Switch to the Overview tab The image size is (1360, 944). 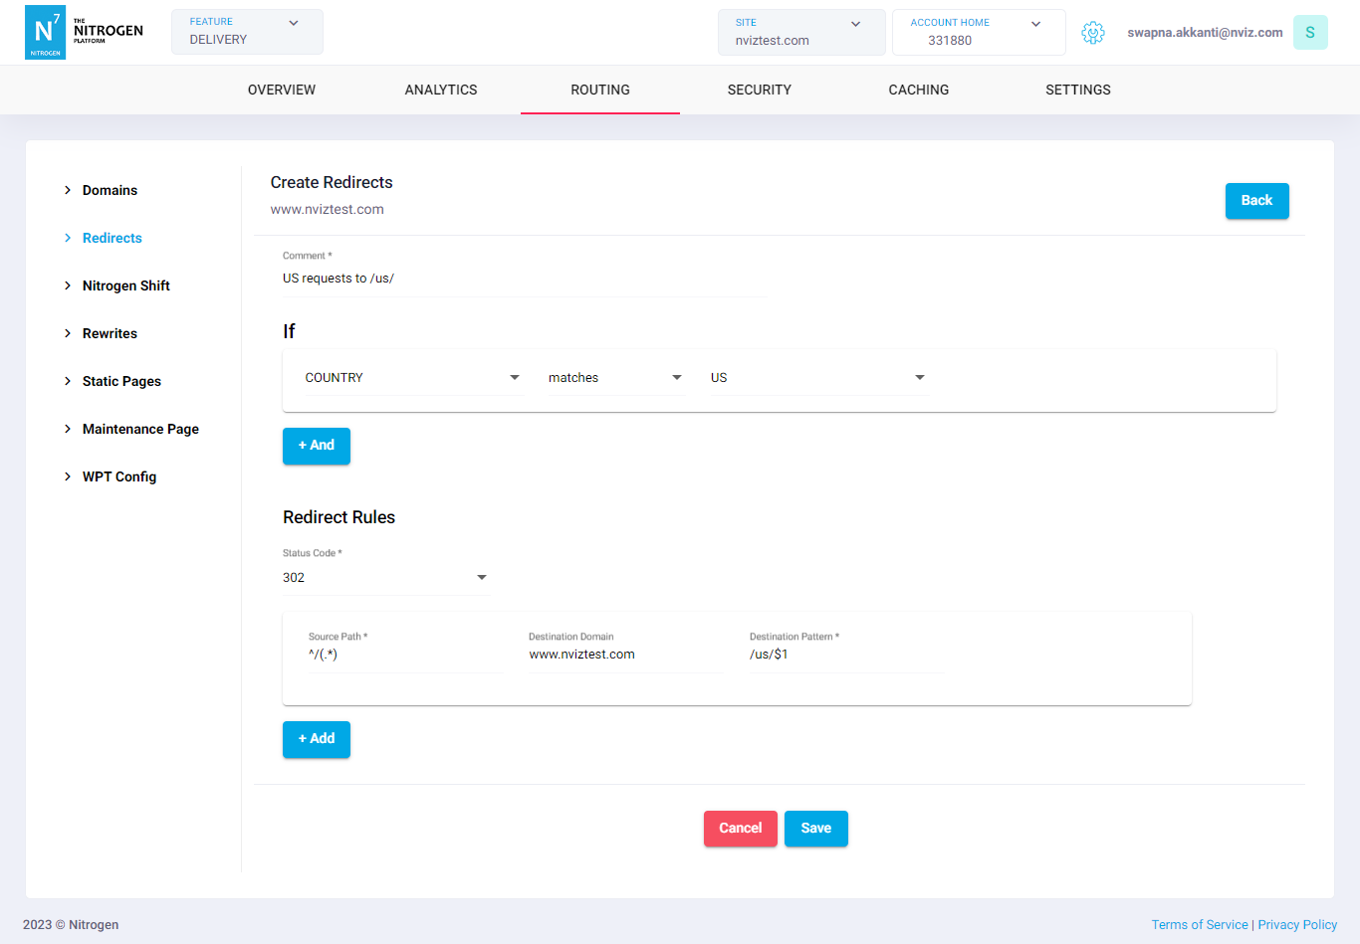(282, 90)
